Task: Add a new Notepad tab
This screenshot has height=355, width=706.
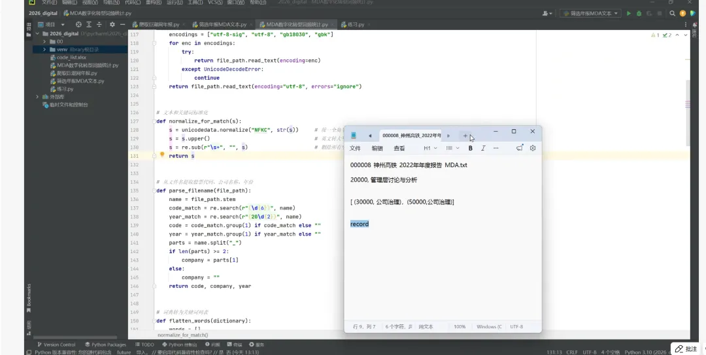Action: click(465, 136)
